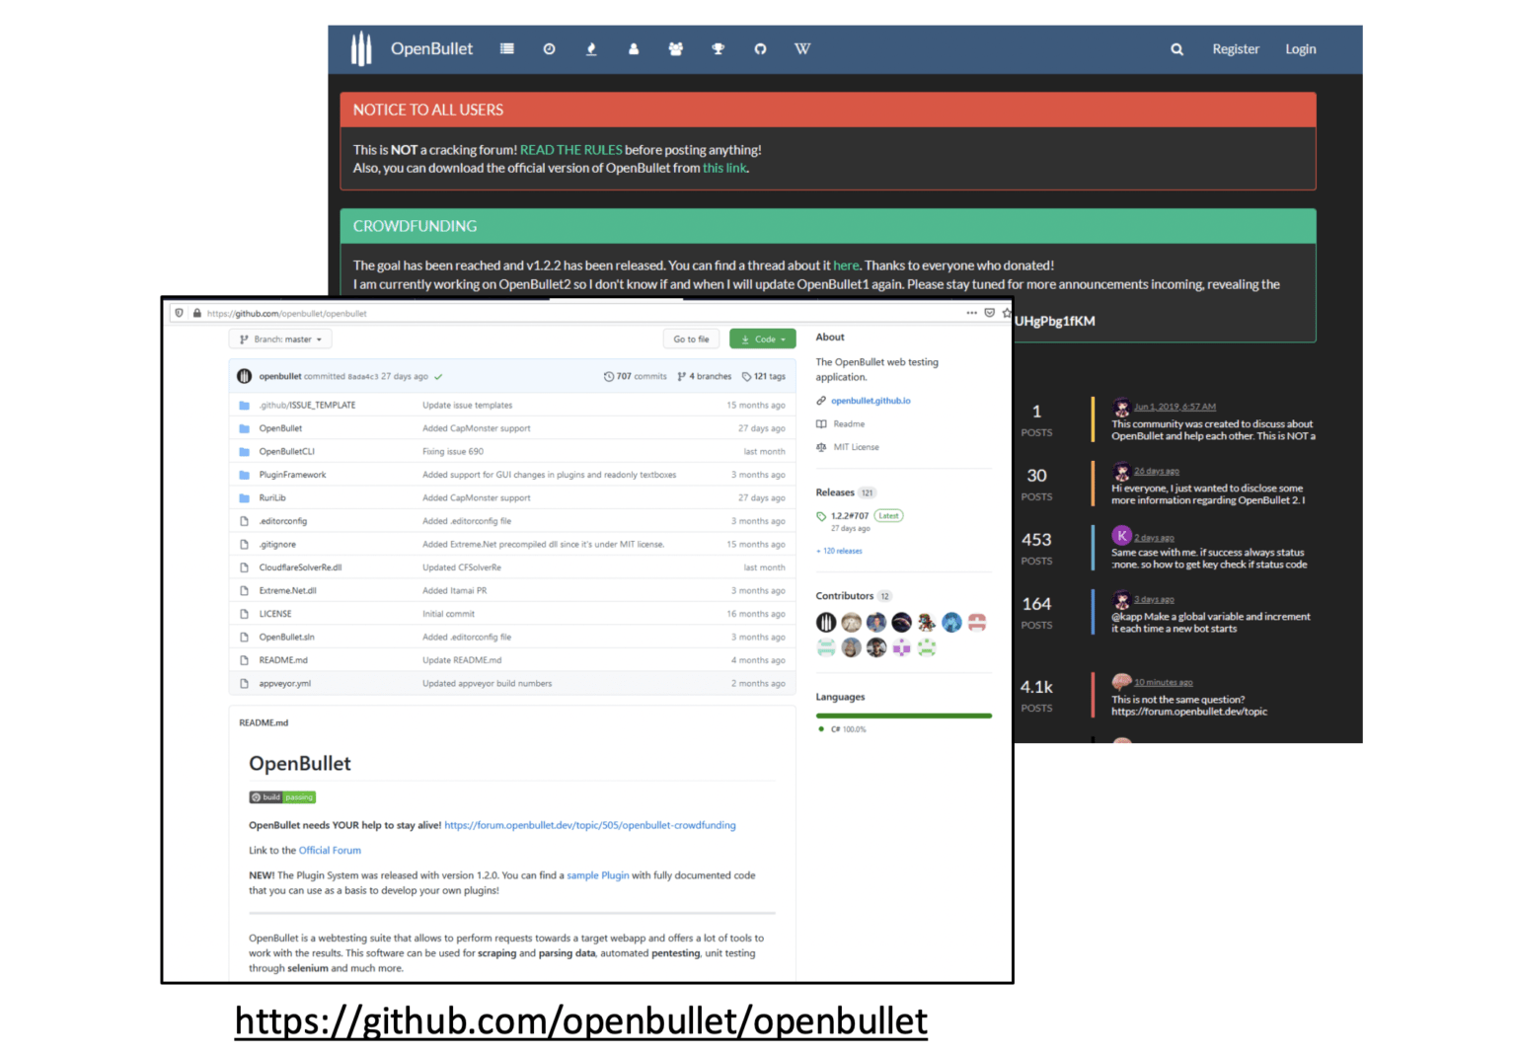Select the popular topics flame icon
This screenshot has height=1056, width=1516.
tap(591, 48)
